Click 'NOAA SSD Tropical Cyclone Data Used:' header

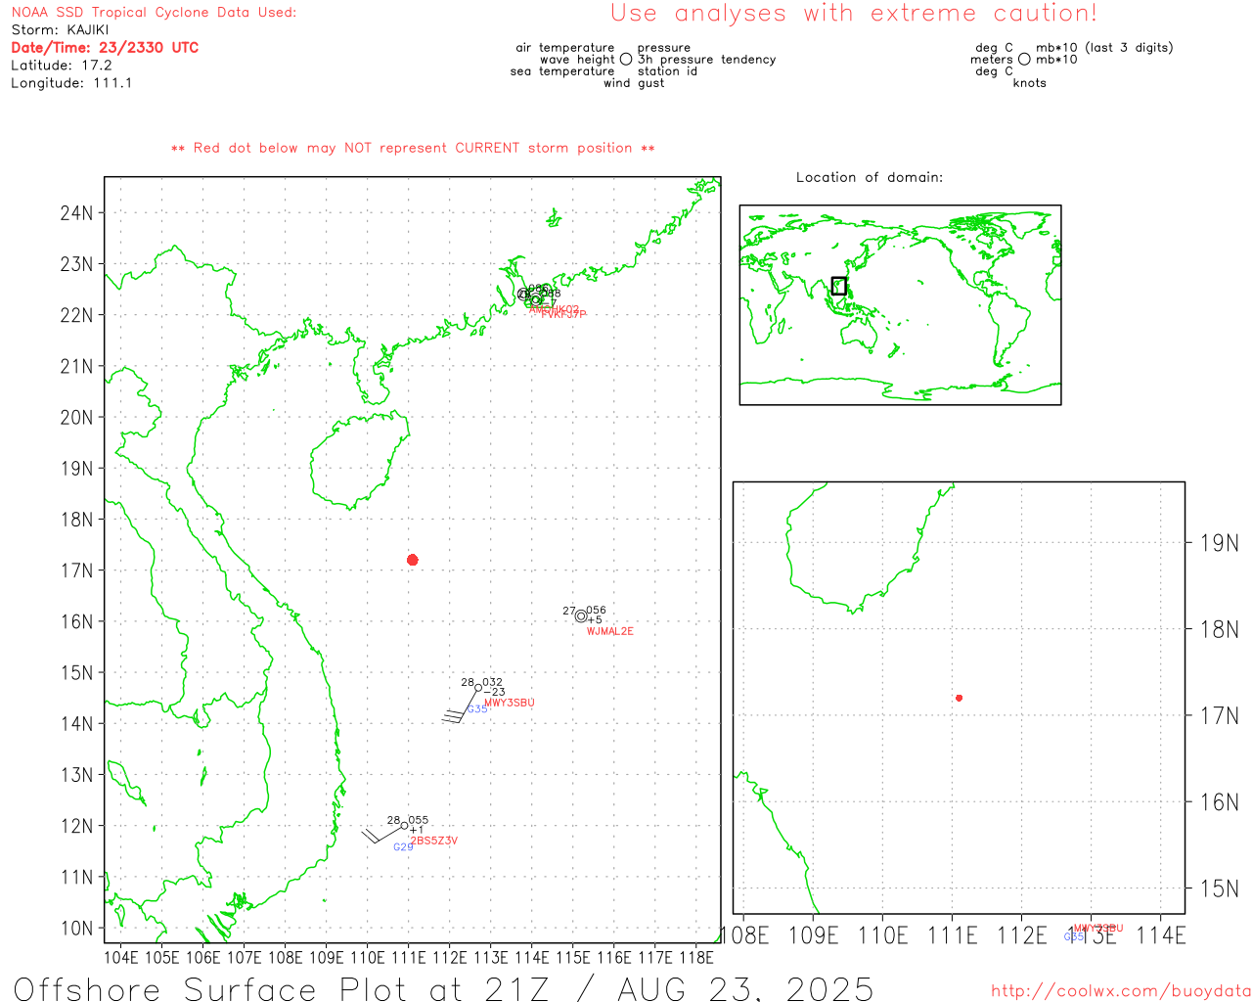154,13
